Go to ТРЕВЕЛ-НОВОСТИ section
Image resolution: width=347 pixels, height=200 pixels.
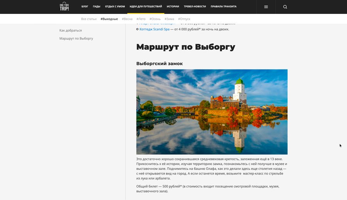(195, 7)
